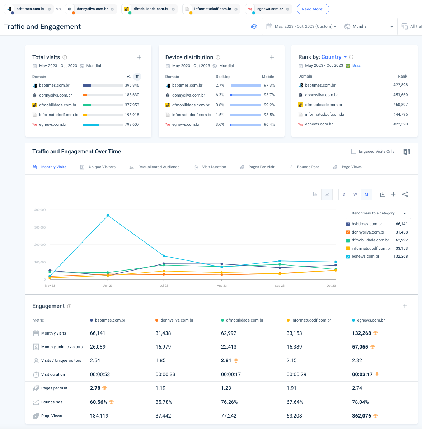Enable Engaged Visits Only checkbox

[x=353, y=152]
